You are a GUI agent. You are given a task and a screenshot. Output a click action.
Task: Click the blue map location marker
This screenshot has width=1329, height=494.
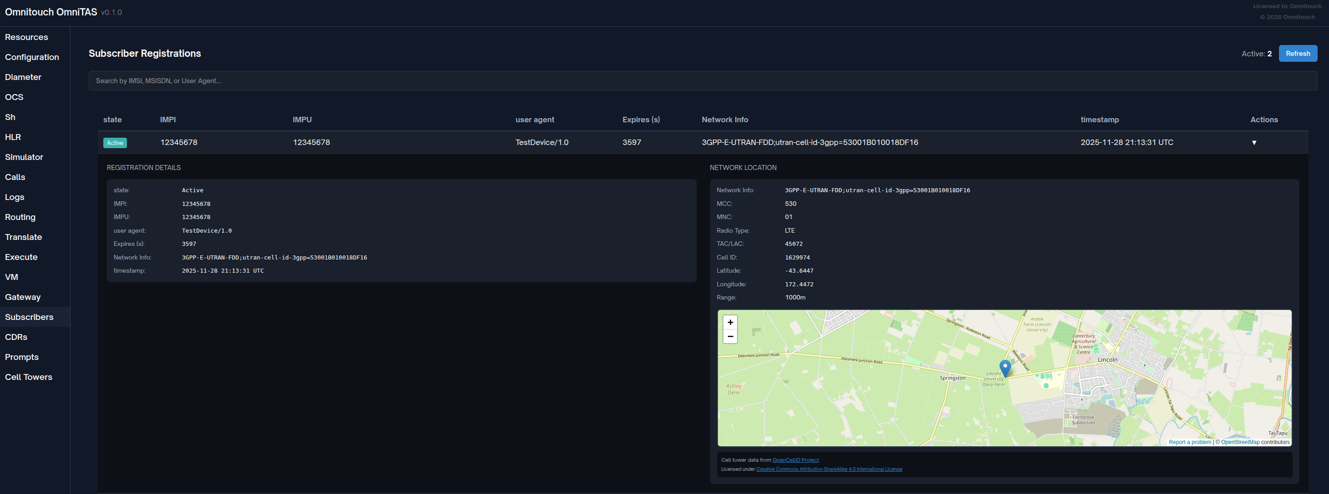point(1005,368)
